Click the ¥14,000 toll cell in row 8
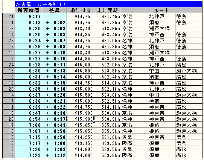This screenshot has width=204, height=160. 80,155
